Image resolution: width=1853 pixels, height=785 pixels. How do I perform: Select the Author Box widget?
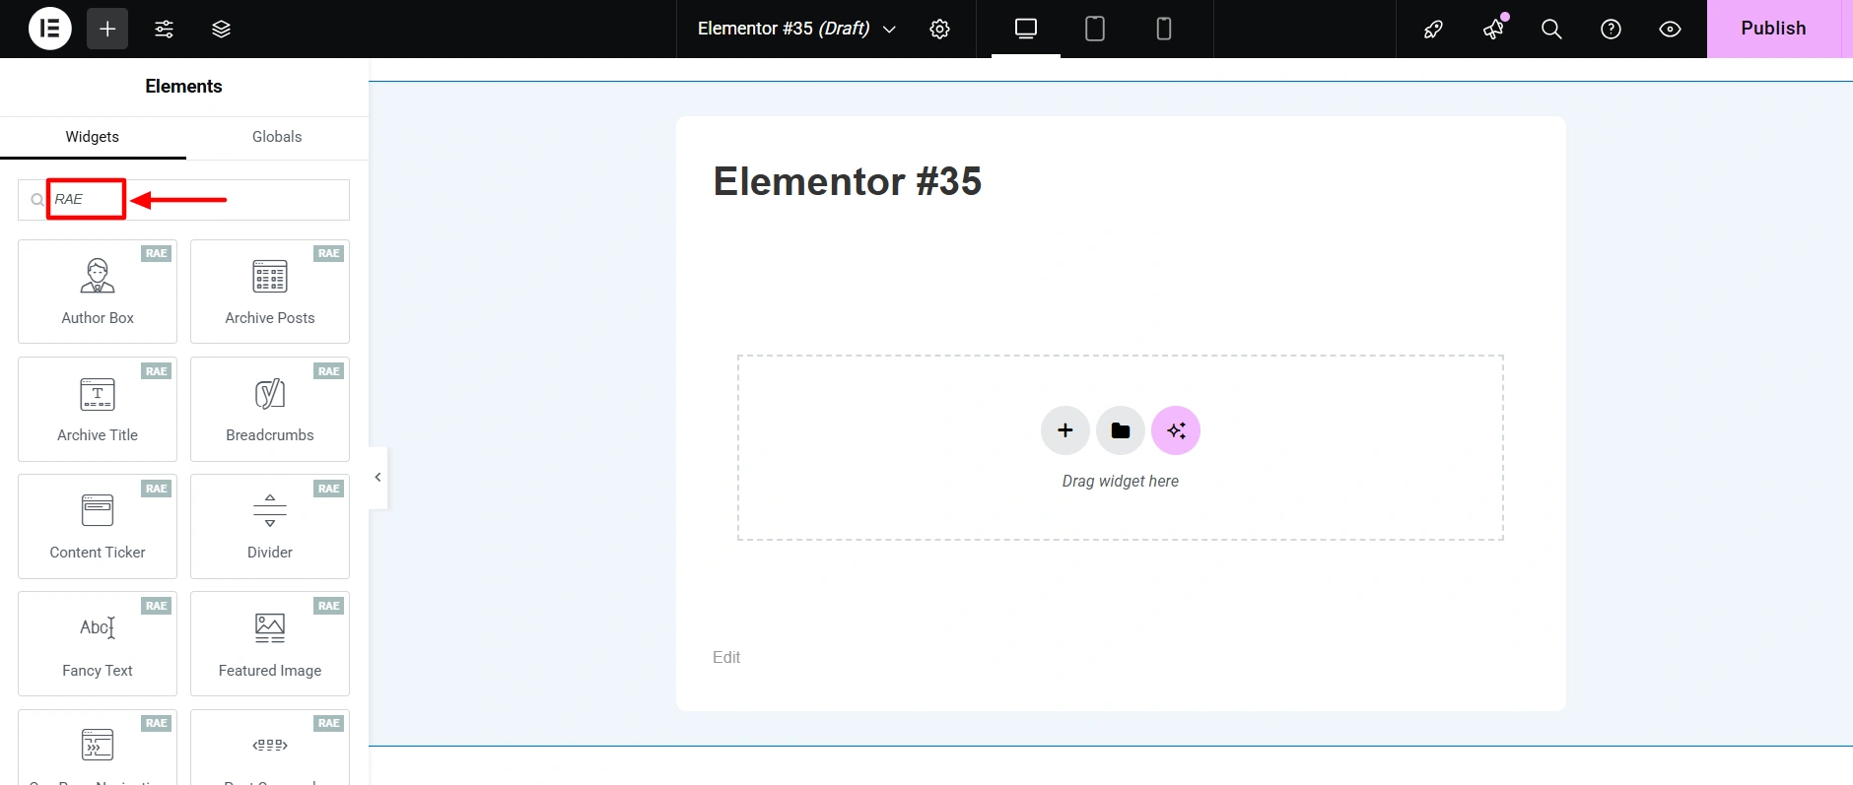click(98, 292)
